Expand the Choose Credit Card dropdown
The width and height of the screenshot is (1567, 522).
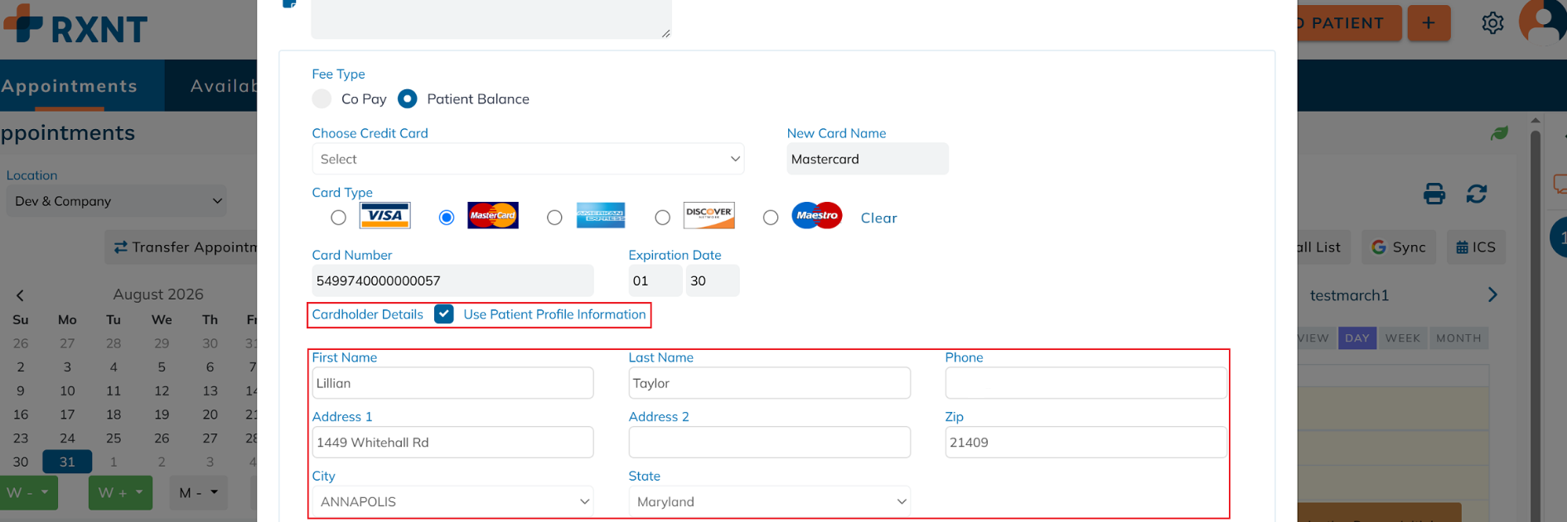pyautogui.click(x=528, y=159)
